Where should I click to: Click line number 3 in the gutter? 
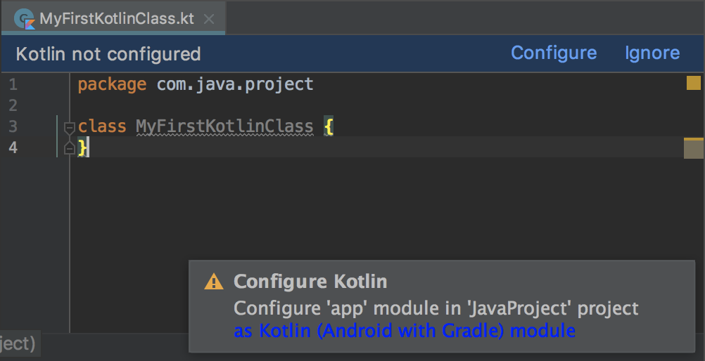click(x=13, y=127)
